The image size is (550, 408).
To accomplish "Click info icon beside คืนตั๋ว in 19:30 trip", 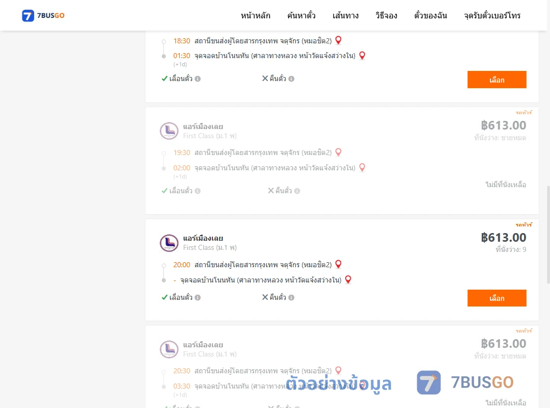I will [297, 191].
